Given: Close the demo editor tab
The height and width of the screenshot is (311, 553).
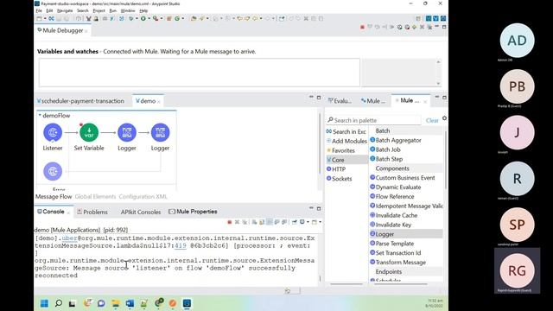Looking at the screenshot, I should (x=159, y=102).
